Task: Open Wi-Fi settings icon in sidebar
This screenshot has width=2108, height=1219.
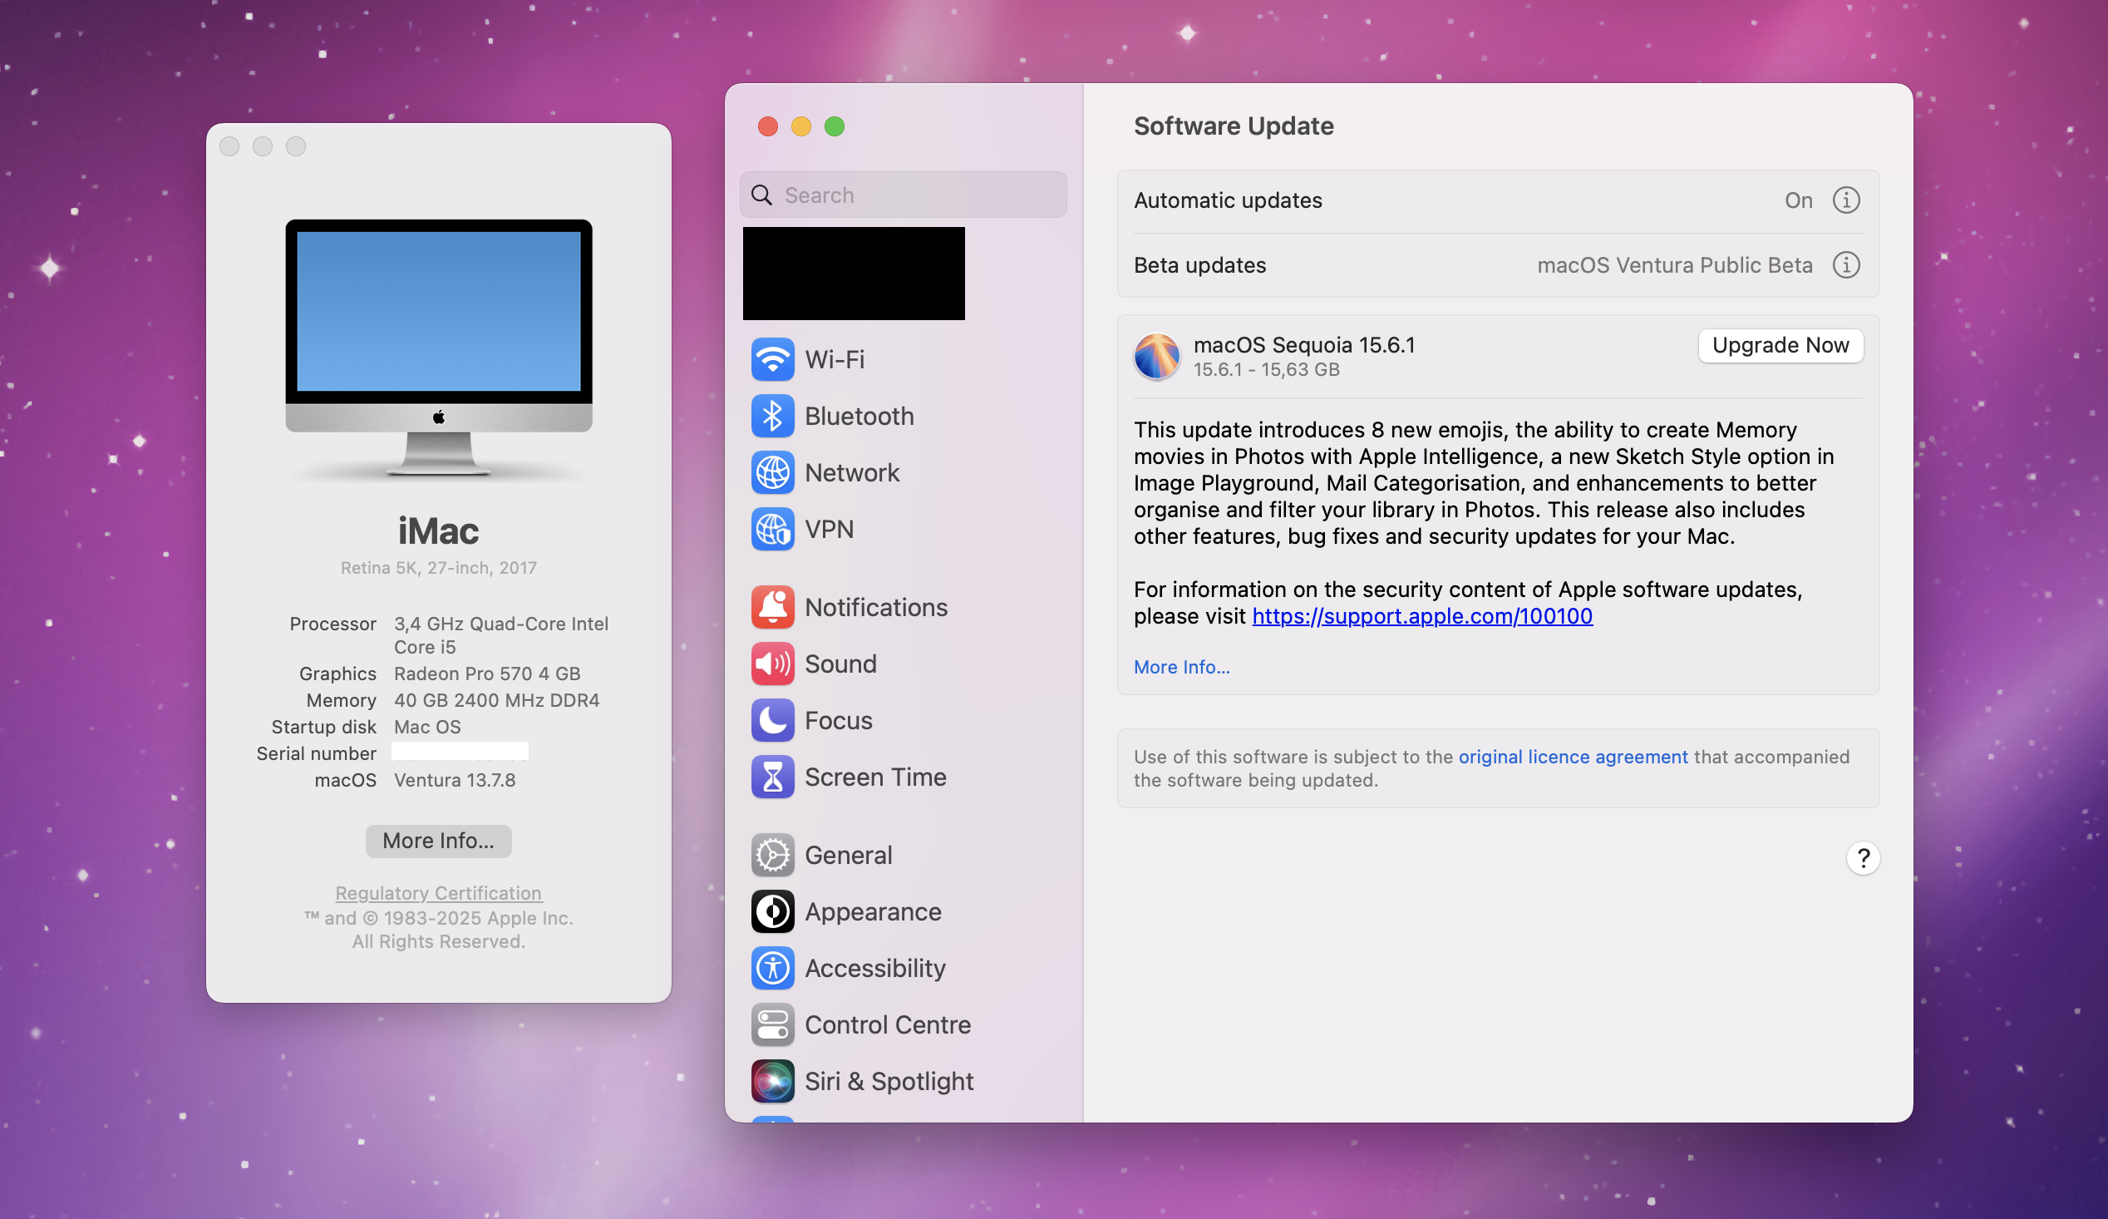Action: tap(772, 360)
